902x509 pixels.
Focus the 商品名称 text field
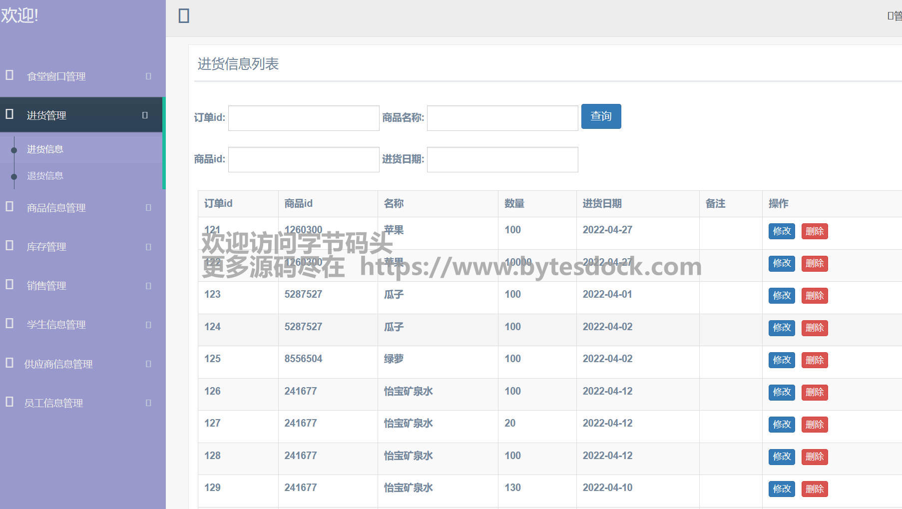pyautogui.click(x=502, y=118)
